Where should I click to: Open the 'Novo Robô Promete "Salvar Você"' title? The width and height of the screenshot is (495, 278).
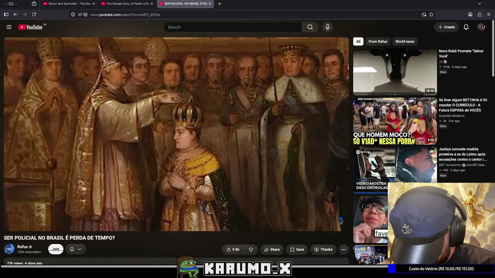point(461,53)
